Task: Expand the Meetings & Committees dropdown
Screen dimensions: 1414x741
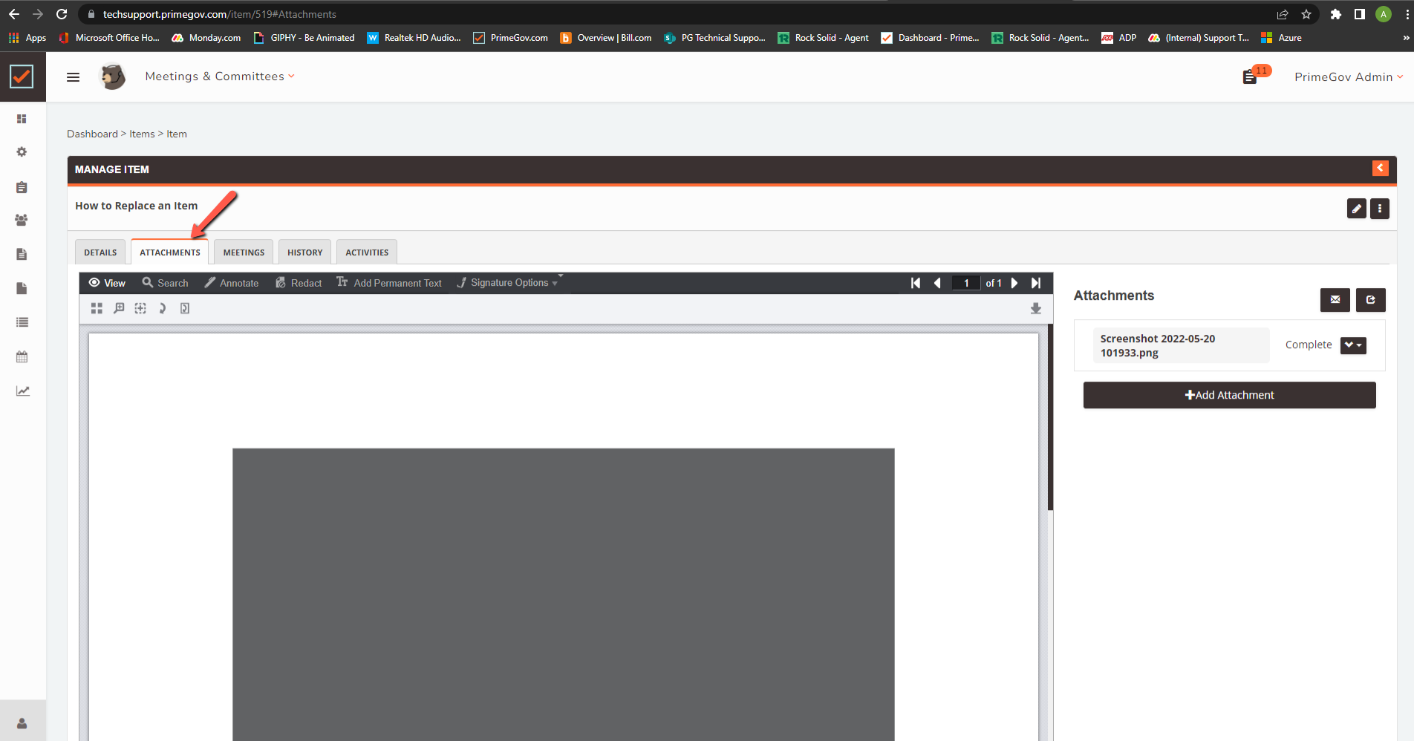Action: click(220, 76)
